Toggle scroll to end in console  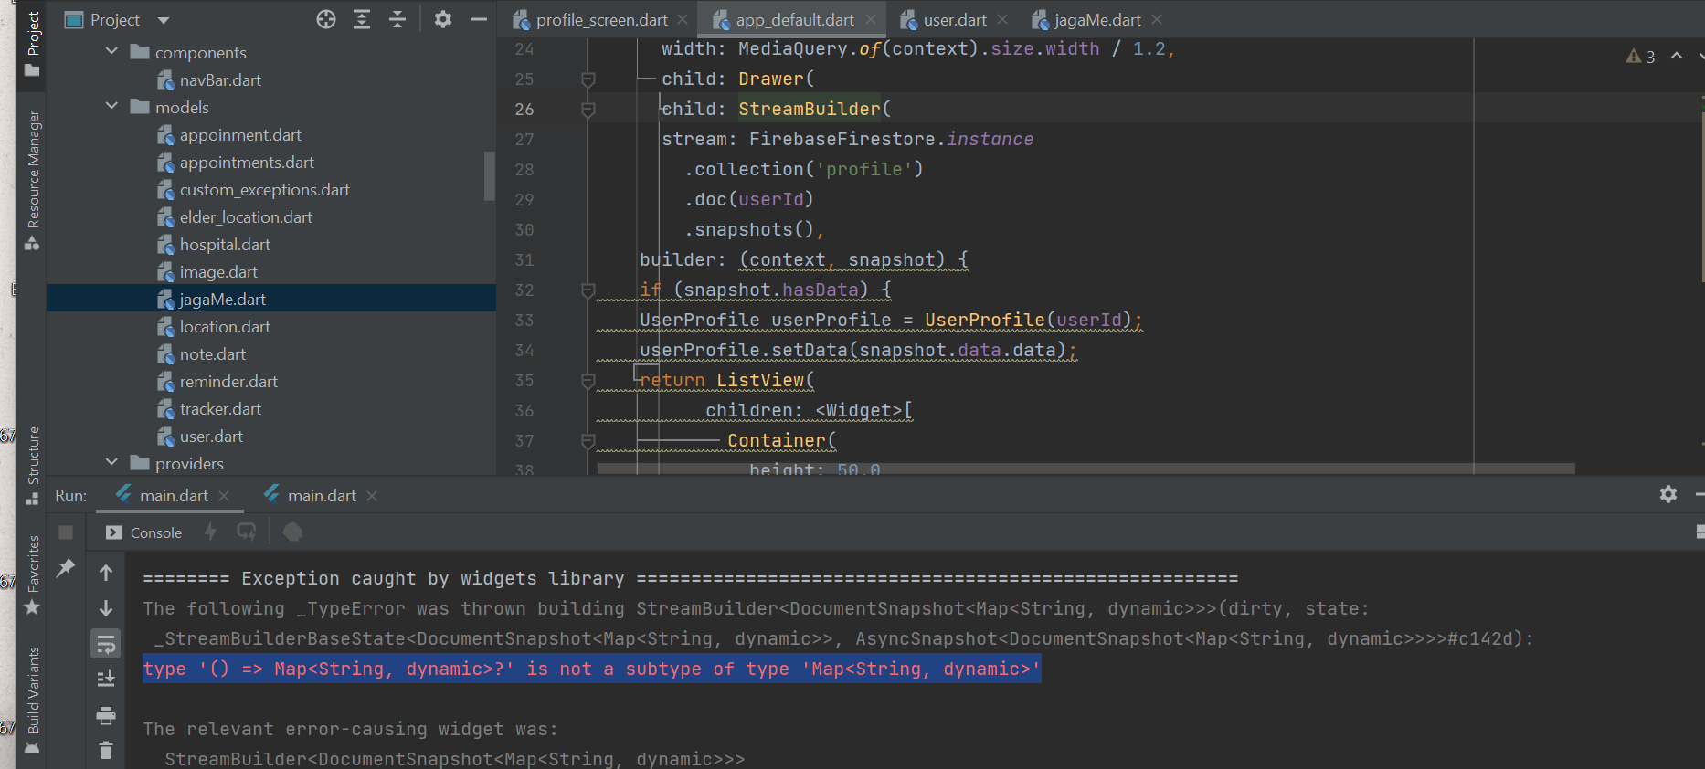pyautogui.click(x=106, y=679)
